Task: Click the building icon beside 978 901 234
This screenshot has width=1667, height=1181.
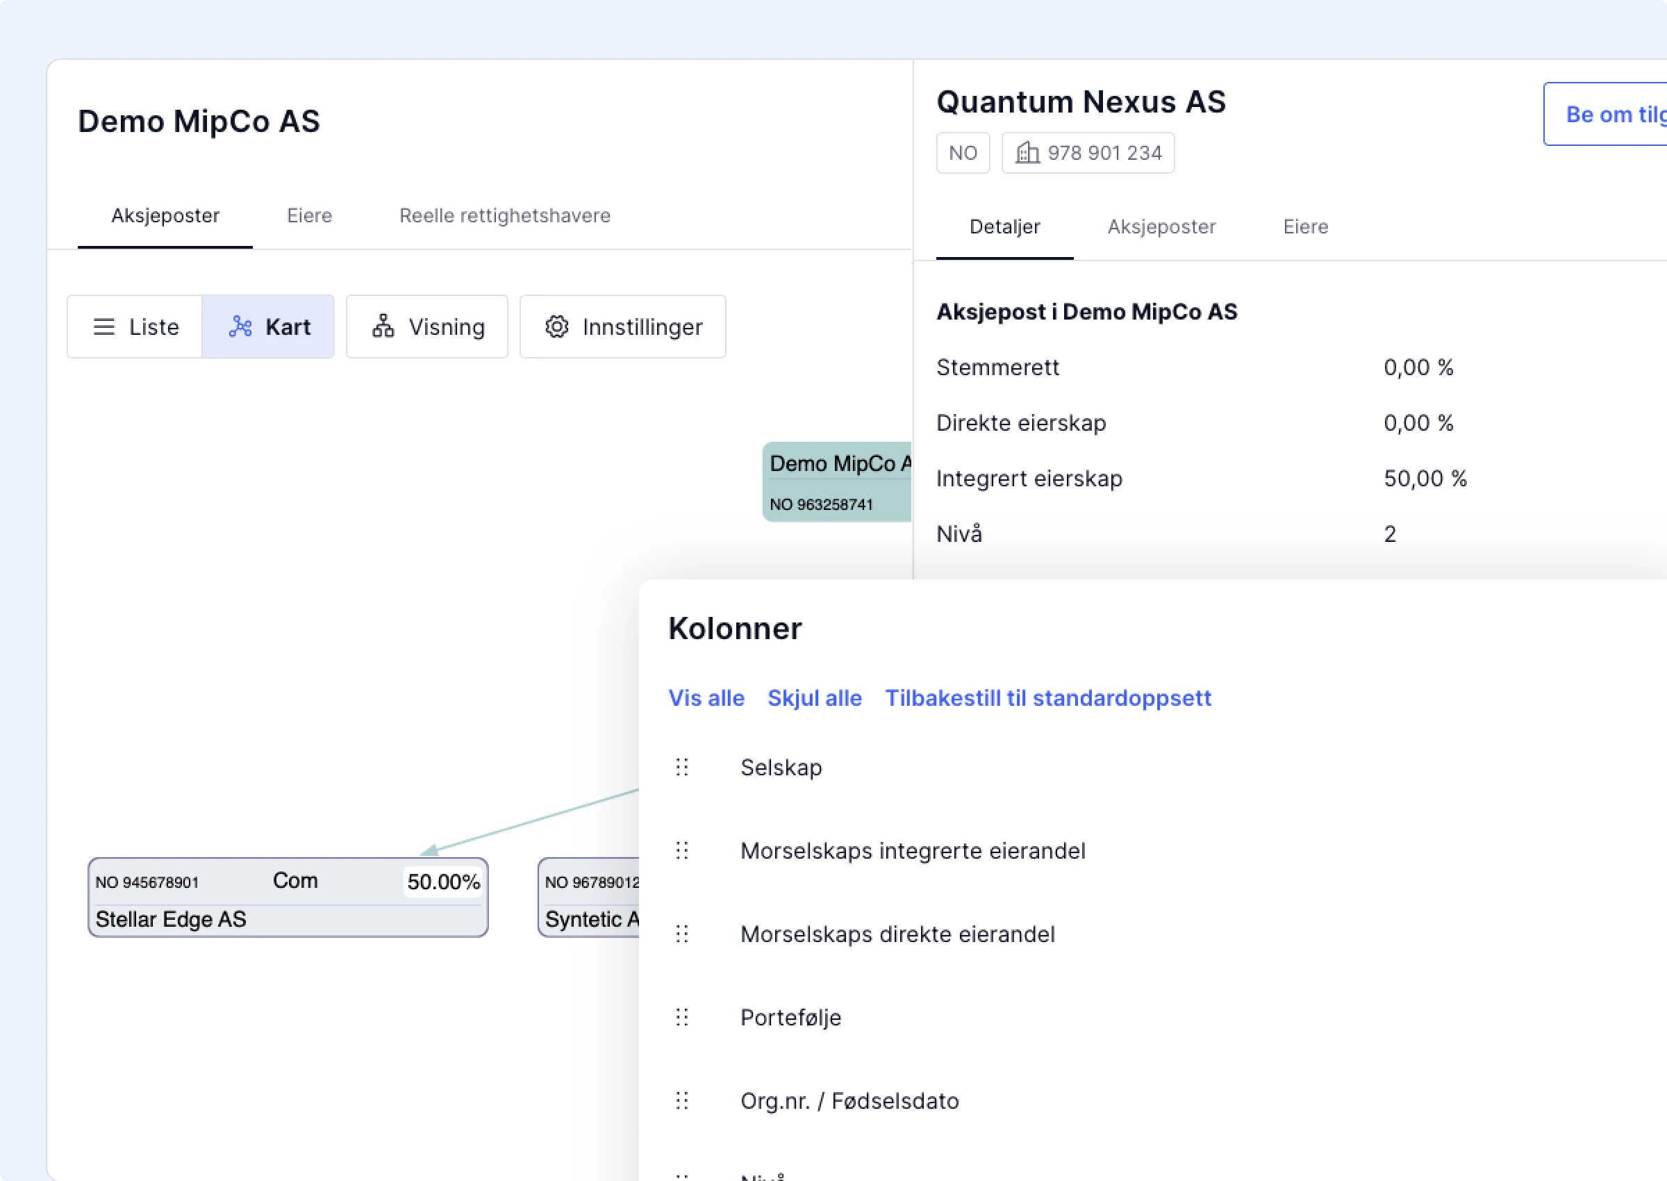Action: [x=1027, y=153]
